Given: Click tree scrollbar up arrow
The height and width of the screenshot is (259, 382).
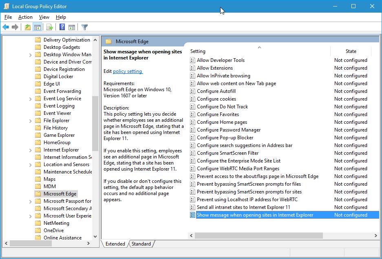Looking at the screenshot, I should click(95, 40).
